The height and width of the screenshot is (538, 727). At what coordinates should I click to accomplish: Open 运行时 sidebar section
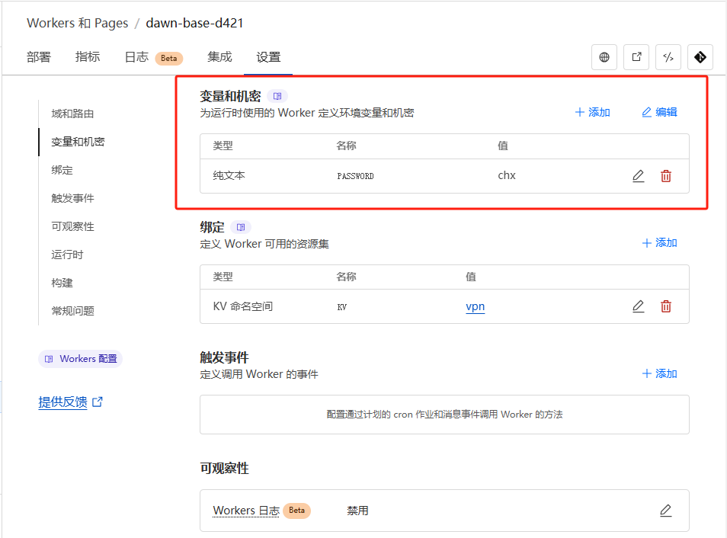coord(67,255)
